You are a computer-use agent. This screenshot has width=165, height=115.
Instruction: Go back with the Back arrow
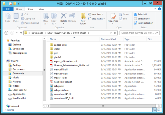point(6,33)
